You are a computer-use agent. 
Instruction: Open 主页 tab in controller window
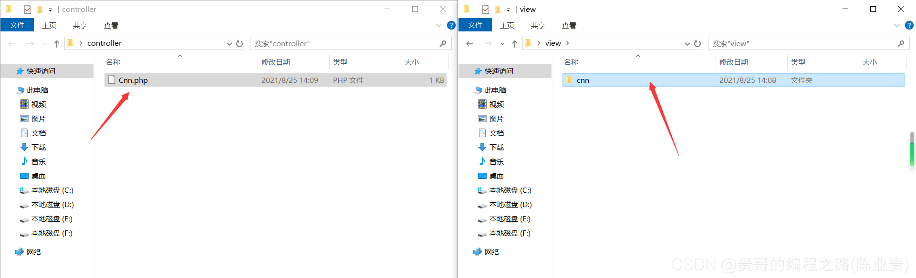[x=49, y=25]
